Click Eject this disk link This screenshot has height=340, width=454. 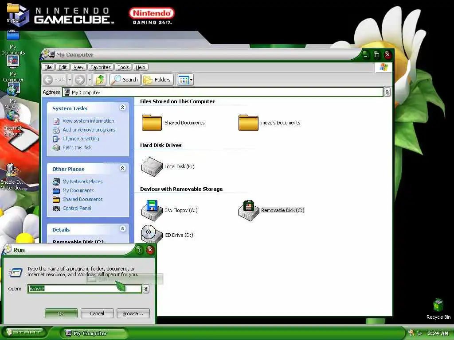click(x=77, y=147)
